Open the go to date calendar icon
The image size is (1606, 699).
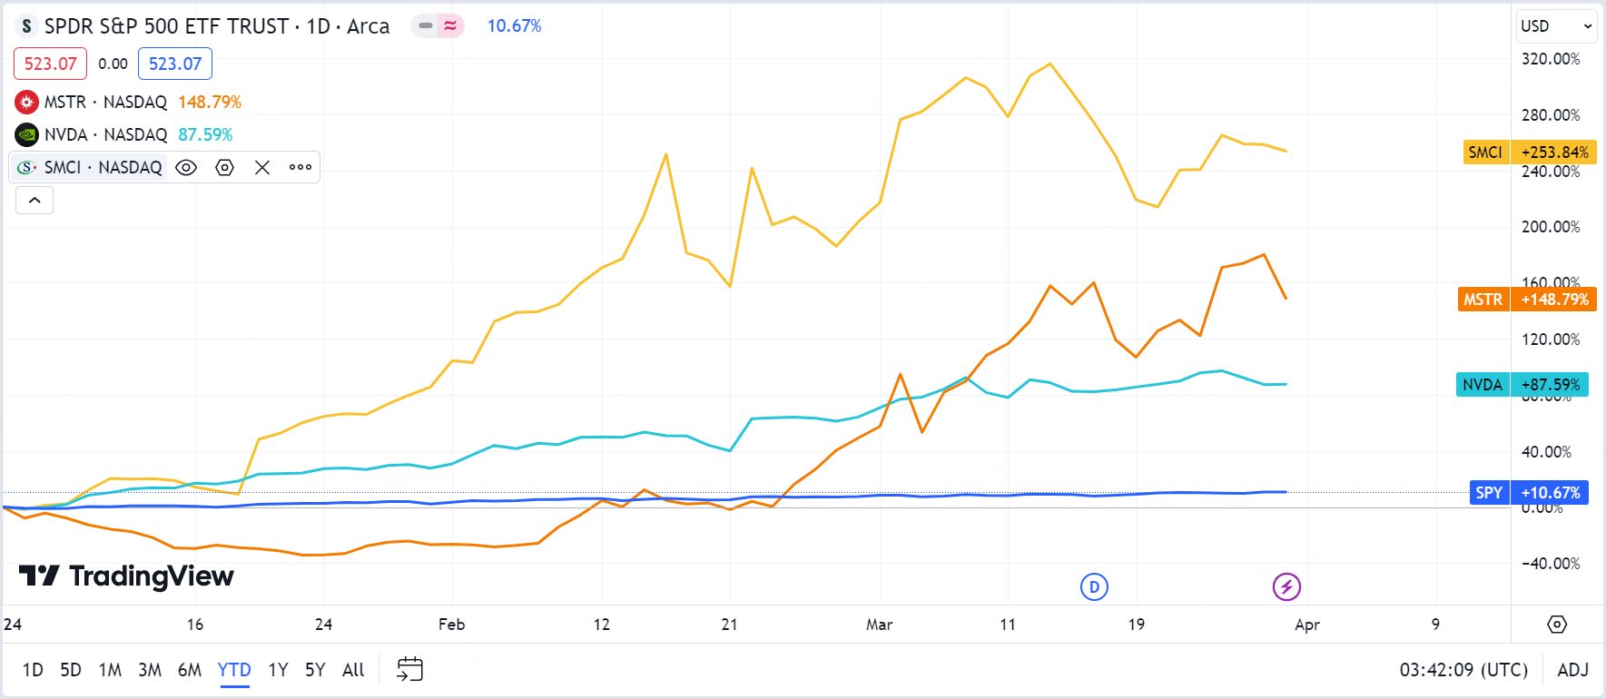click(x=410, y=670)
